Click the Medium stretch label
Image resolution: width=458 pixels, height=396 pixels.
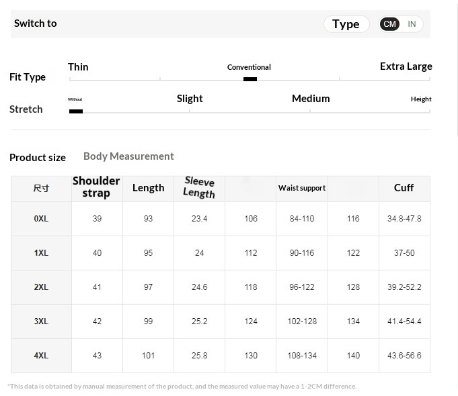311,99
